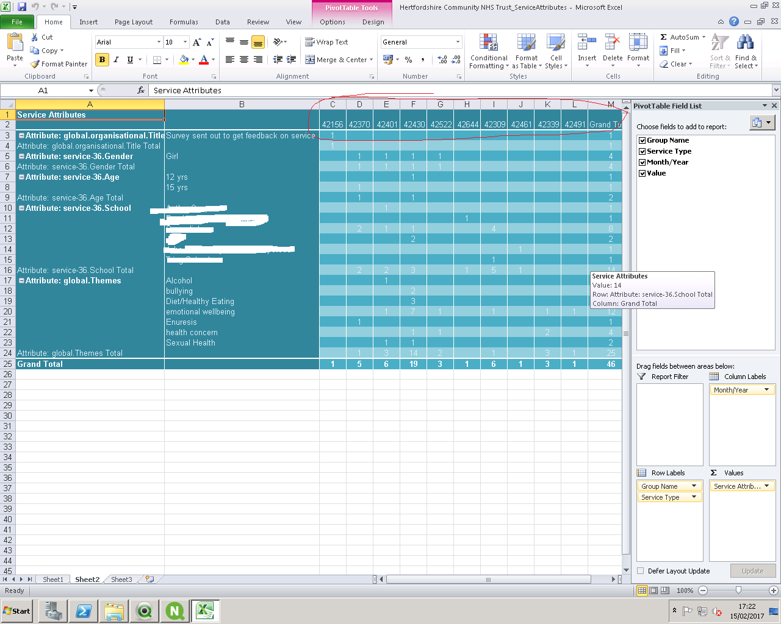Image resolution: width=781 pixels, height=624 pixels.
Task: Change the fill color swatch
Action: click(184, 60)
